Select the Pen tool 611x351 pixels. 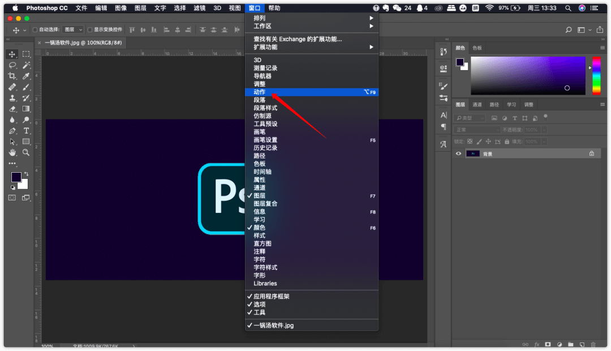(12, 131)
